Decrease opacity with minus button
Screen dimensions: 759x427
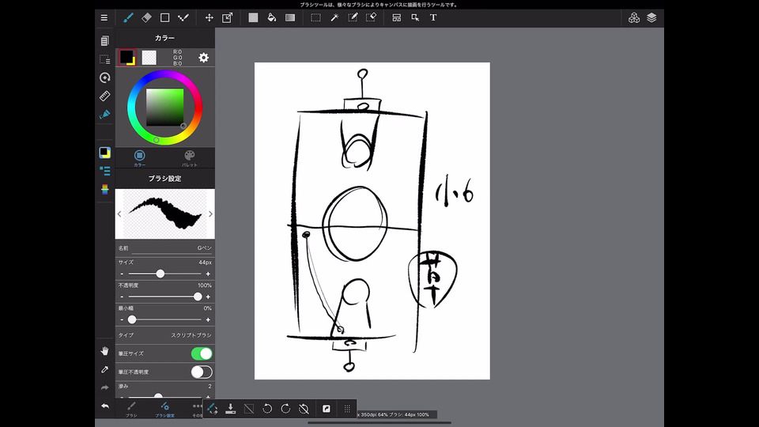pyautogui.click(x=122, y=297)
